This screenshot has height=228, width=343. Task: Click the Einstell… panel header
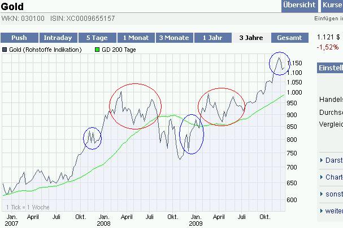330,68
